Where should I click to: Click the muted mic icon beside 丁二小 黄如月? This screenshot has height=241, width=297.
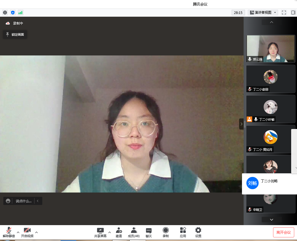tap(250, 149)
